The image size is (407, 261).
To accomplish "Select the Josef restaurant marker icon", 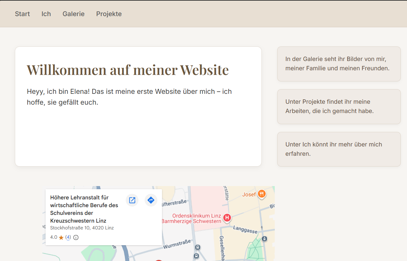I will tap(262, 194).
